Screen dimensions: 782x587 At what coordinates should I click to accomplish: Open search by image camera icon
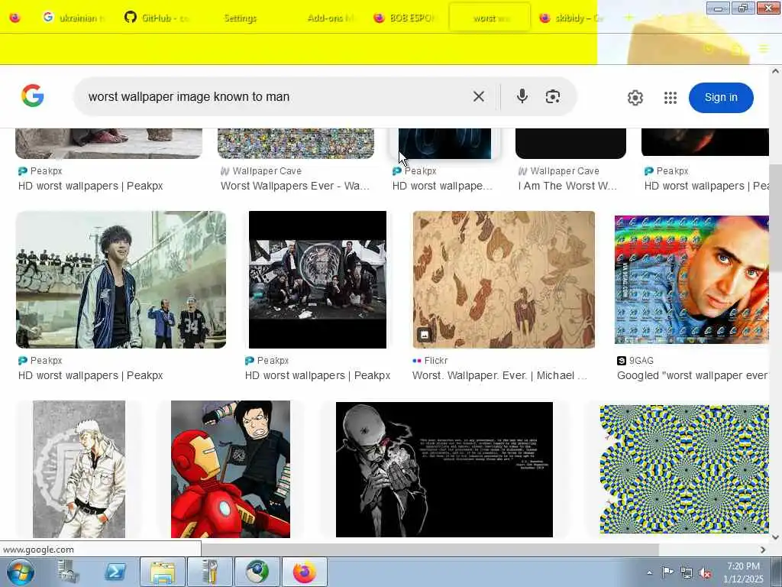pos(553,96)
